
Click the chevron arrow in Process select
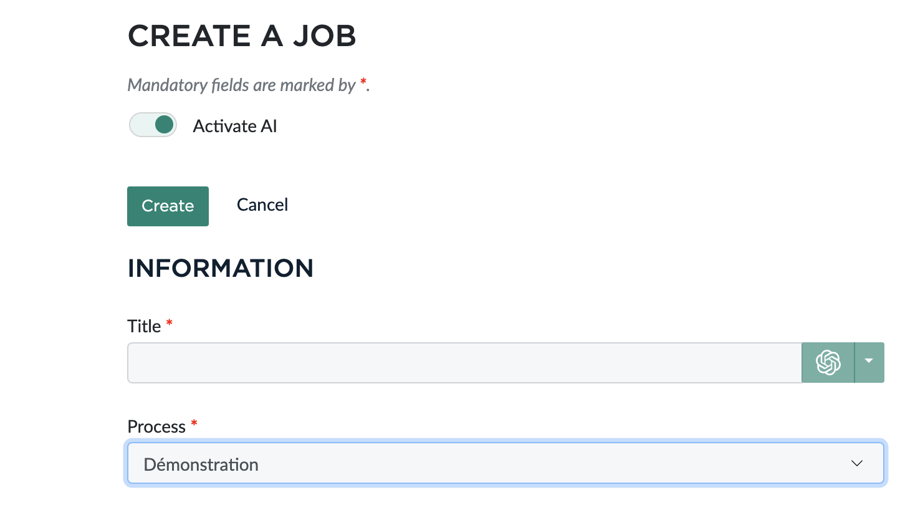tap(857, 463)
